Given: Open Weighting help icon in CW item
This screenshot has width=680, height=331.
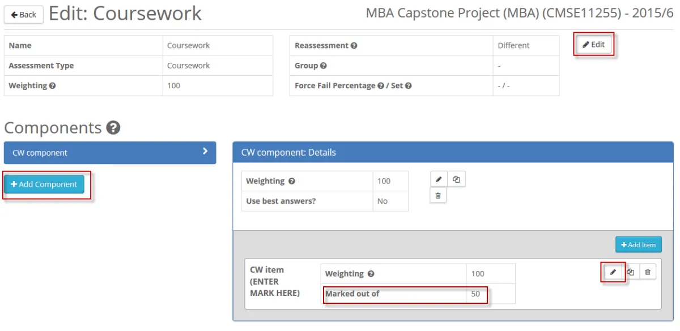Looking at the screenshot, I should (x=371, y=274).
